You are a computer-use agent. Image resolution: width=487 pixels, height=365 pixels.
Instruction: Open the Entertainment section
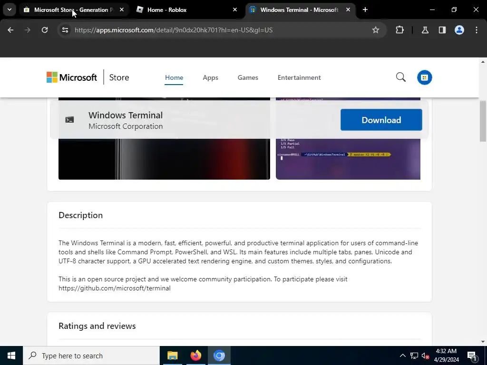pos(299,77)
